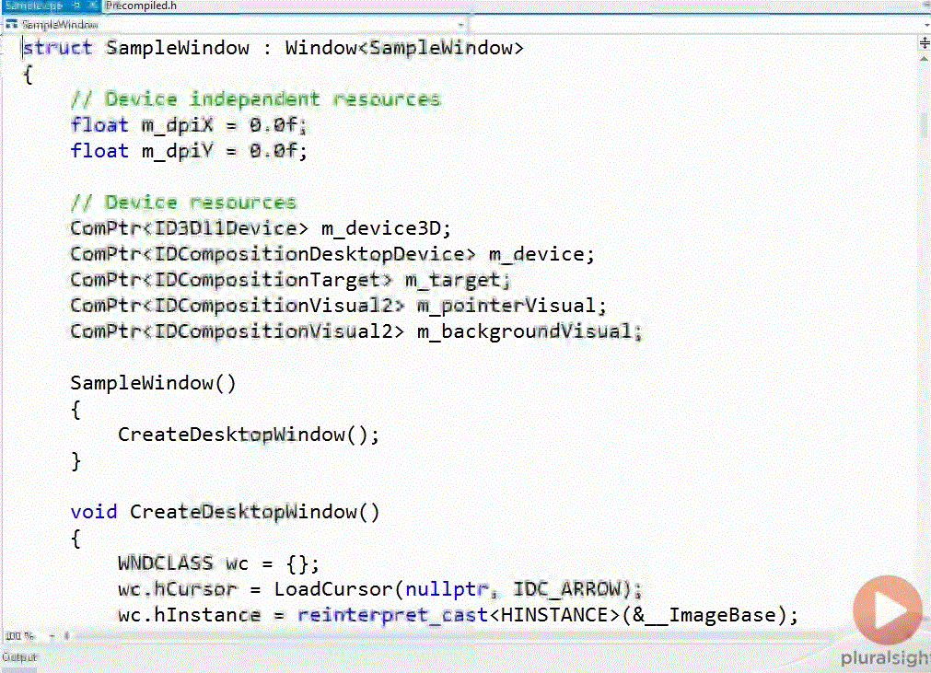Click the 'CreateDesktopWindow();' call in constructor
931x673 pixels.
(249, 435)
